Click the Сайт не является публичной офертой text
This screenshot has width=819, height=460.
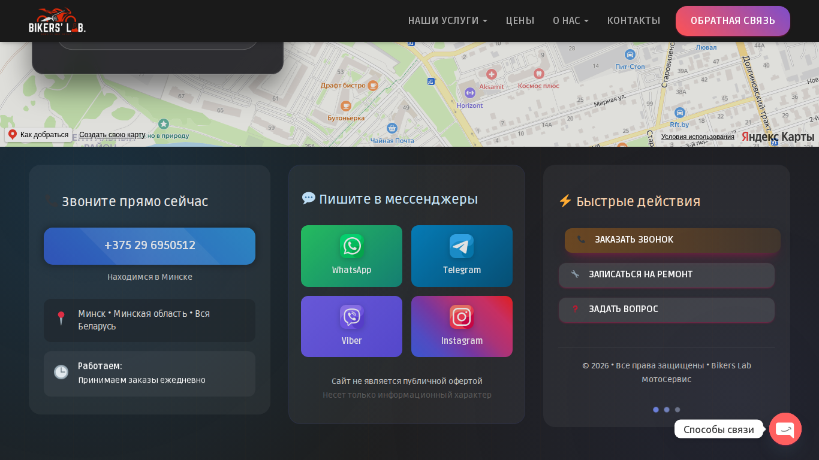pyautogui.click(x=407, y=382)
